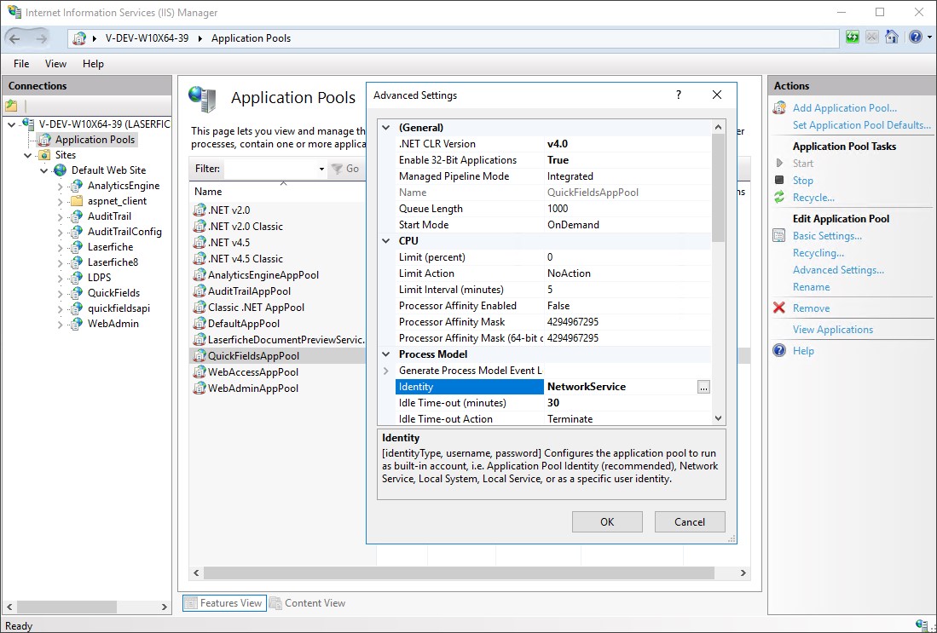Screen dimensions: 937x633
Task: Select the Add Application Pool action icon
Action: 778,107
